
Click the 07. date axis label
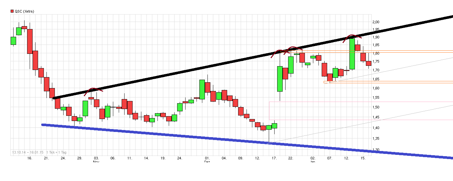point(329,158)
